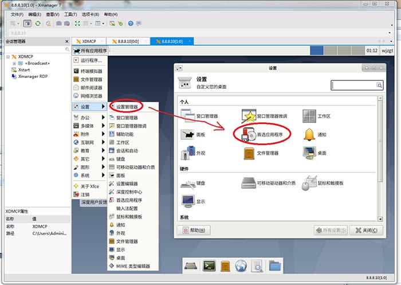Click the green refresh icon in Xmanager toolbar
Image resolution: width=401 pixels, height=285 pixels.
[38, 24]
